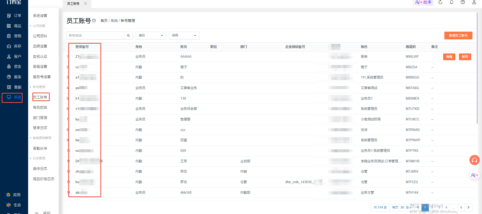Screen dimensions: 482x214
Task: Open the 生态 ecosystem icon
Action: pos(8,205)
